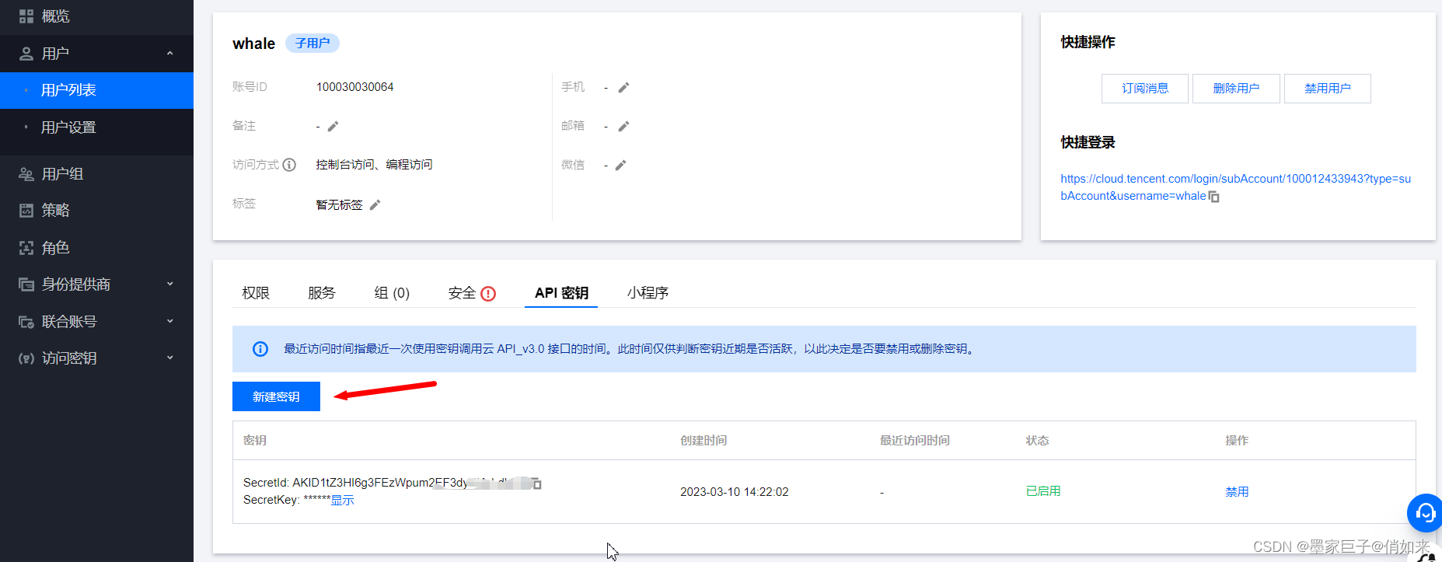Collapse the 用户 menu chevron
Image resolution: width=1442 pixels, height=562 pixels.
[169, 54]
